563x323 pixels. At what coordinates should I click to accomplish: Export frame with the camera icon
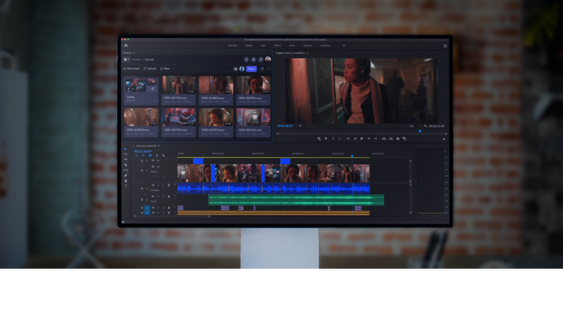point(398,139)
